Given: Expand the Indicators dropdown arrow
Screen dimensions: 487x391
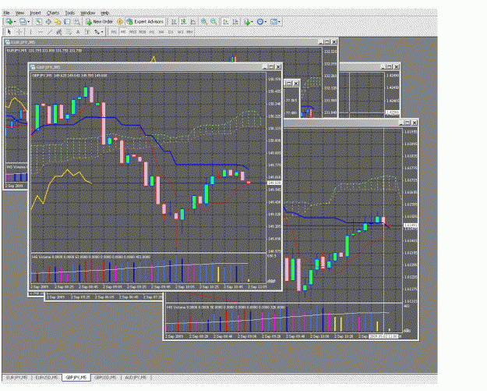Looking at the screenshot, I should (252, 22).
